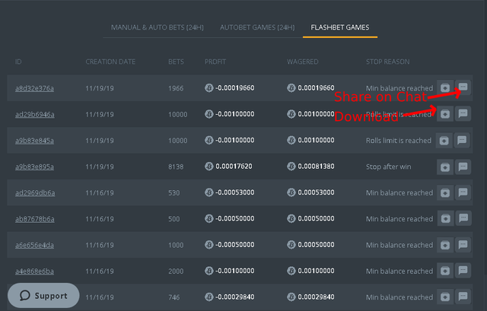
Task: Download game a9b83e845a data
Action: coord(444,141)
